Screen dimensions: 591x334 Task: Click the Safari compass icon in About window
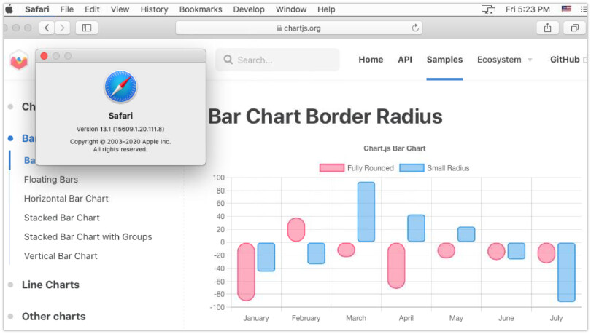coord(120,87)
